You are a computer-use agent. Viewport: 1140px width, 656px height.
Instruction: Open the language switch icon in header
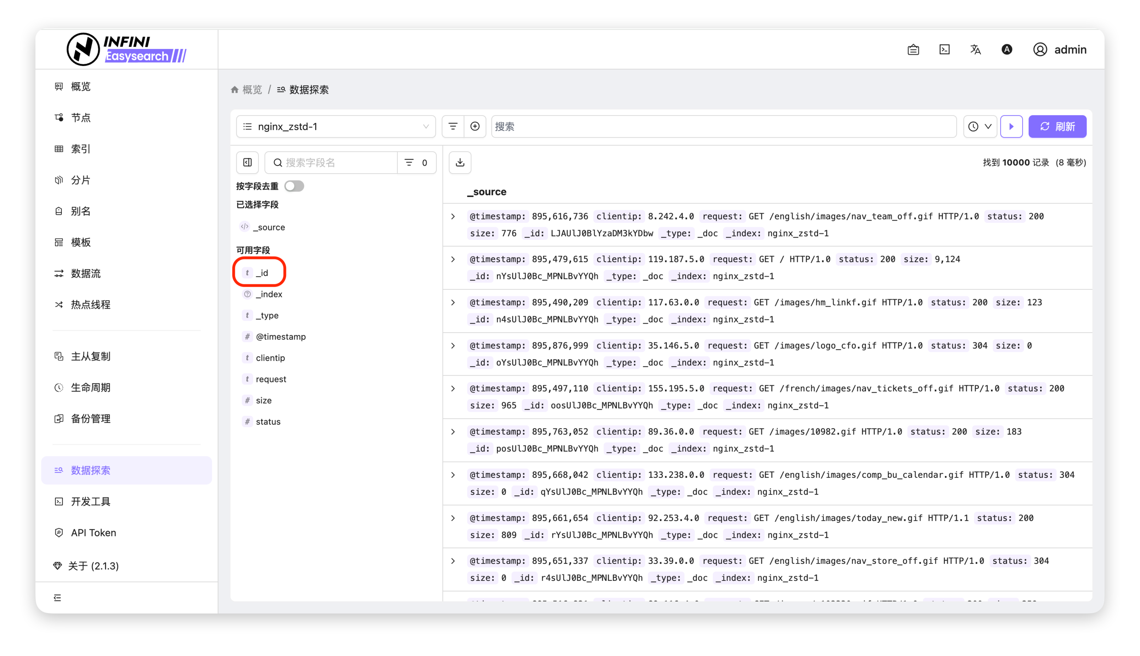(x=976, y=50)
